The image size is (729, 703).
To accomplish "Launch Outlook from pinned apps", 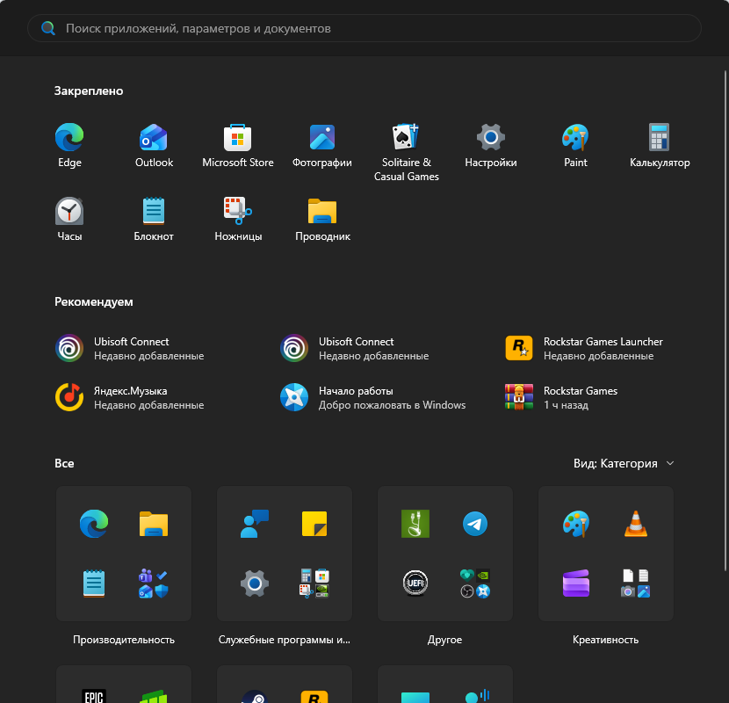I will [154, 137].
